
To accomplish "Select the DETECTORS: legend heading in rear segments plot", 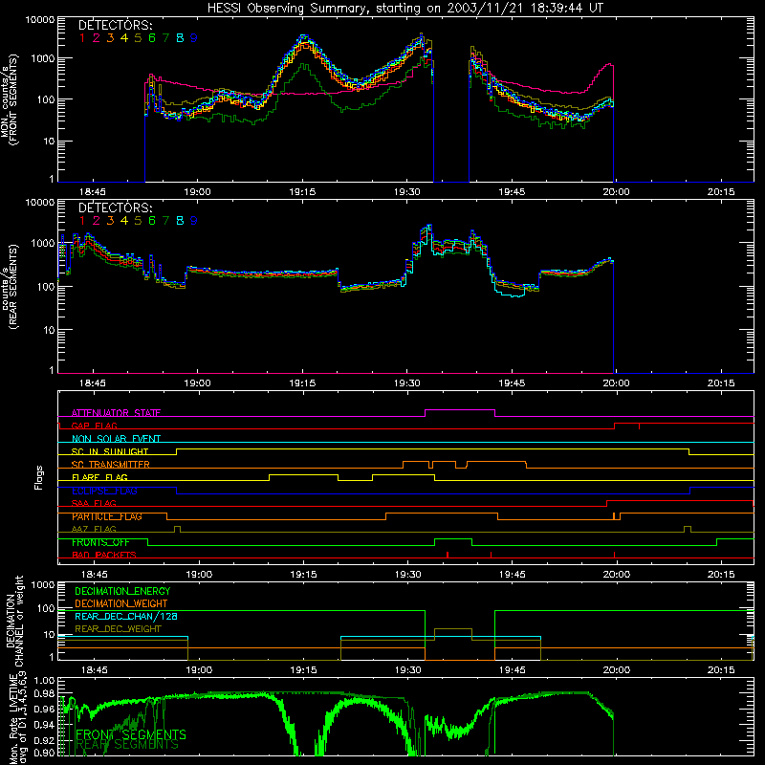I will pyautogui.click(x=116, y=208).
